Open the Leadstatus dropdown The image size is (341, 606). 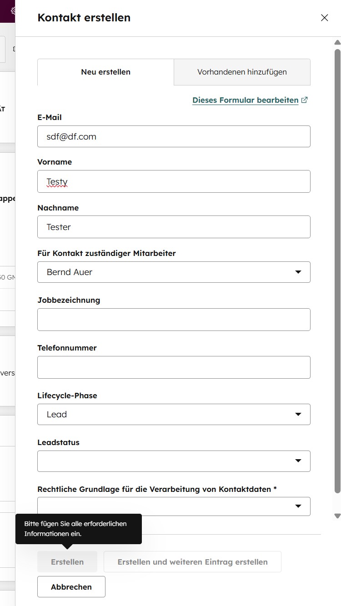click(x=174, y=461)
